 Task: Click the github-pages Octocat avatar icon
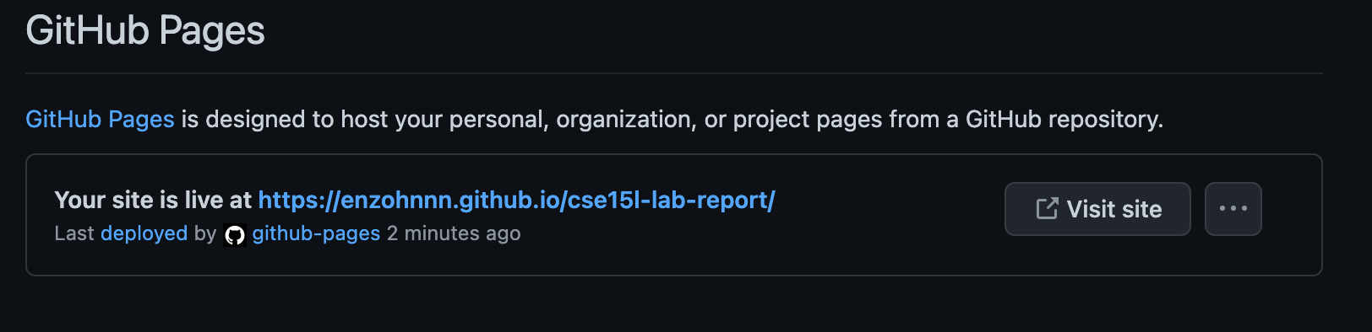tap(235, 234)
